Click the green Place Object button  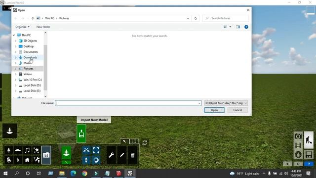pyautogui.click(x=66, y=153)
